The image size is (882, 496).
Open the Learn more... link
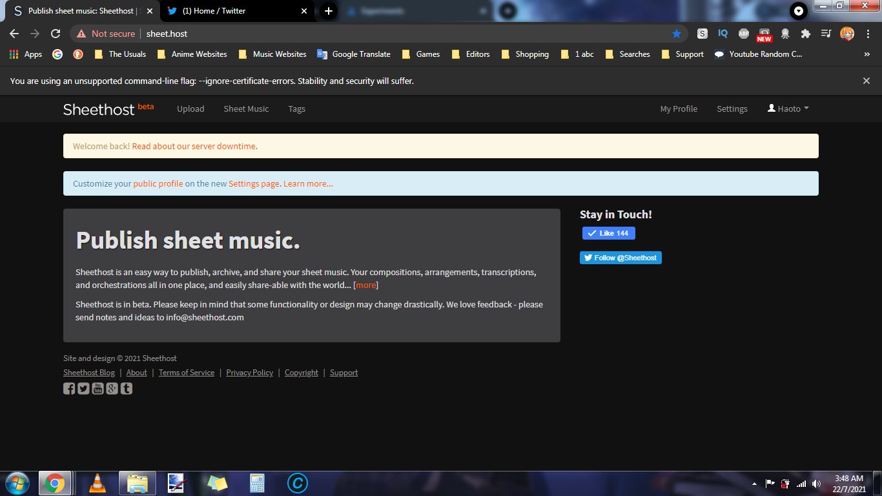click(308, 183)
